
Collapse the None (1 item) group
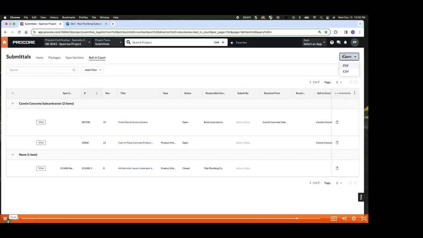(x=13, y=155)
